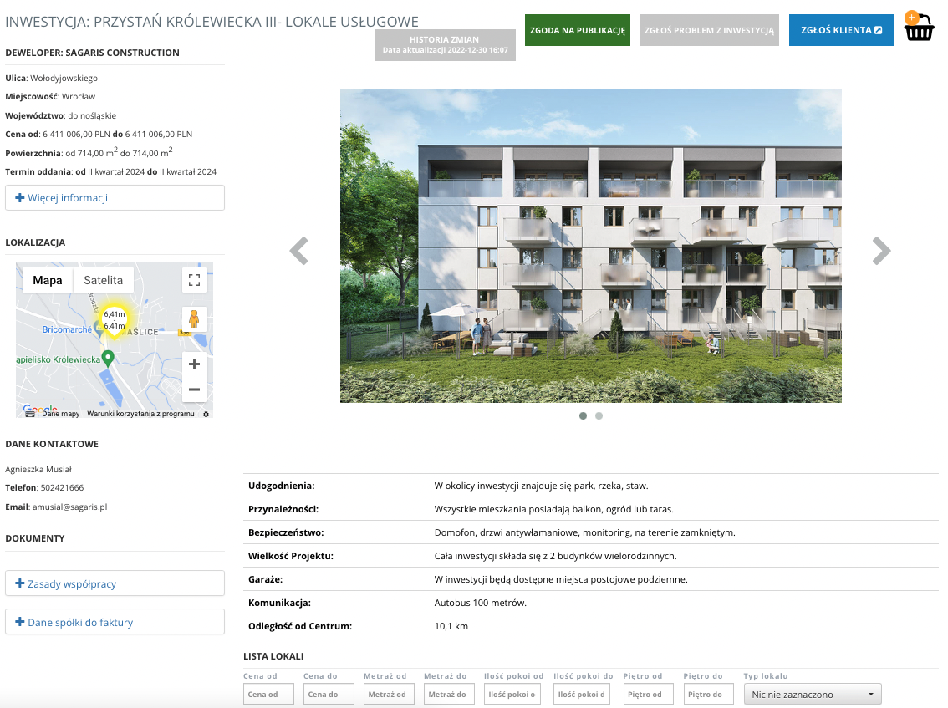This screenshot has width=948, height=708.
Task: Zoom in on the location map
Action: (194, 364)
